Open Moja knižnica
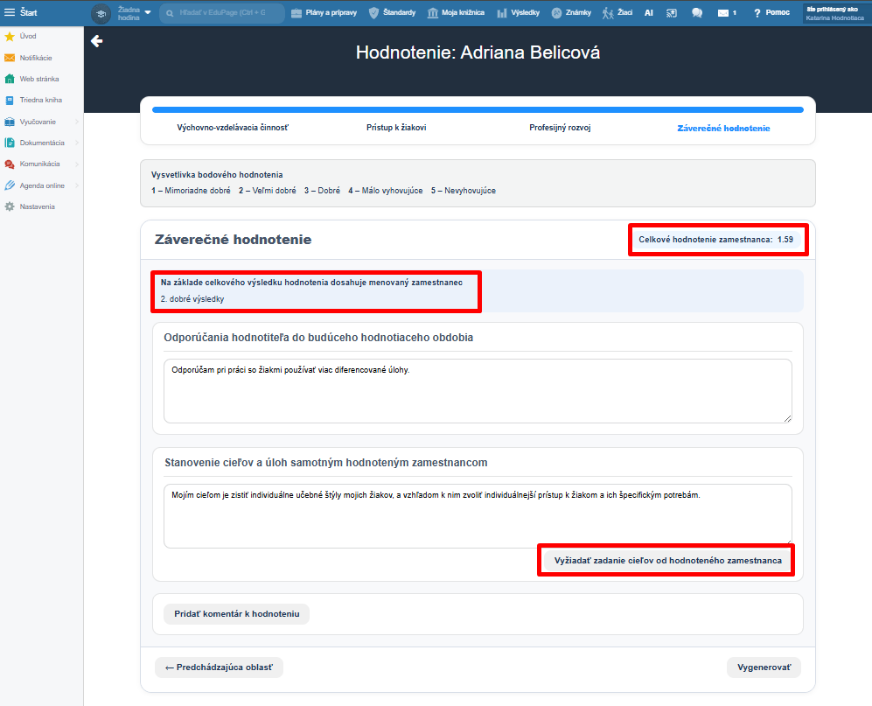 click(456, 13)
